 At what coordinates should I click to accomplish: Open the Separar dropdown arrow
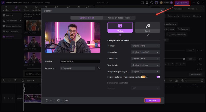click(x=34, y=81)
